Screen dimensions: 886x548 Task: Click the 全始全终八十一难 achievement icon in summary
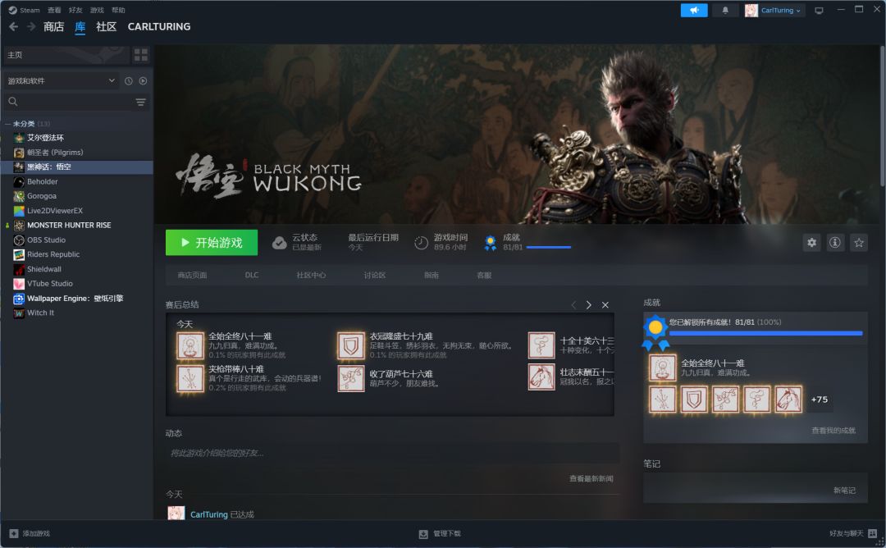click(190, 345)
